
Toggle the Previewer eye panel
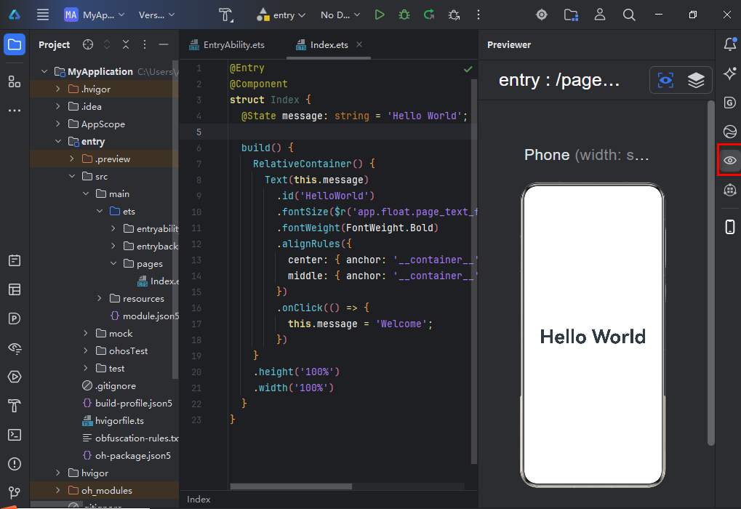(x=730, y=160)
